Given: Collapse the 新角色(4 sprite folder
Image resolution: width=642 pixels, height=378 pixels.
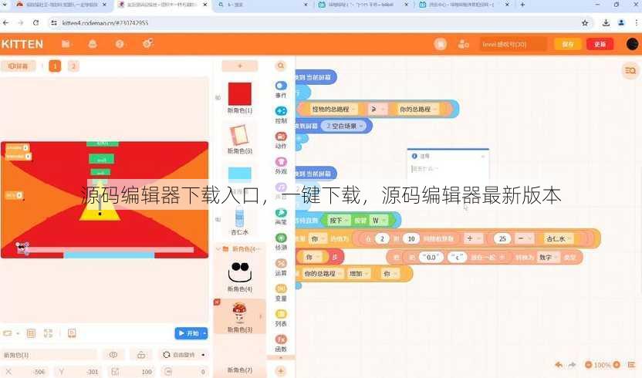Looking at the screenshot, I should (x=218, y=249).
